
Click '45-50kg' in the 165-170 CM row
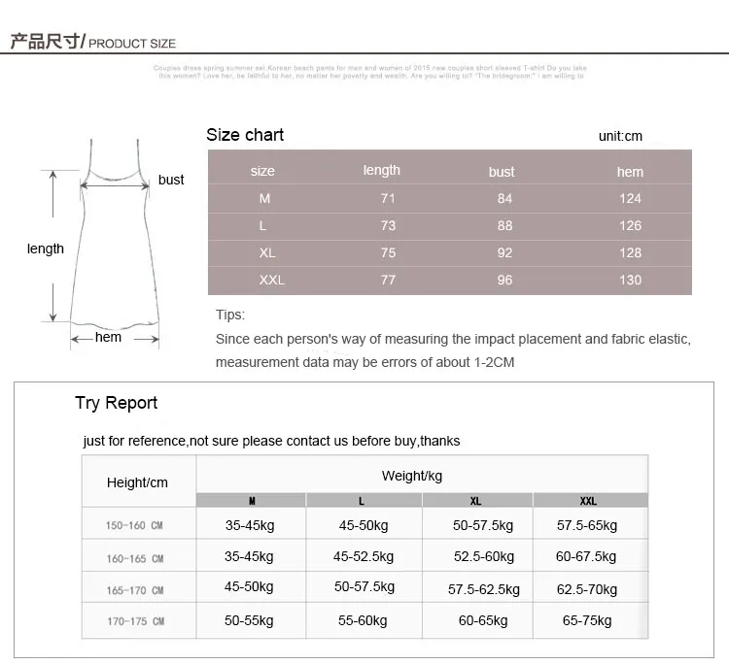(249, 586)
